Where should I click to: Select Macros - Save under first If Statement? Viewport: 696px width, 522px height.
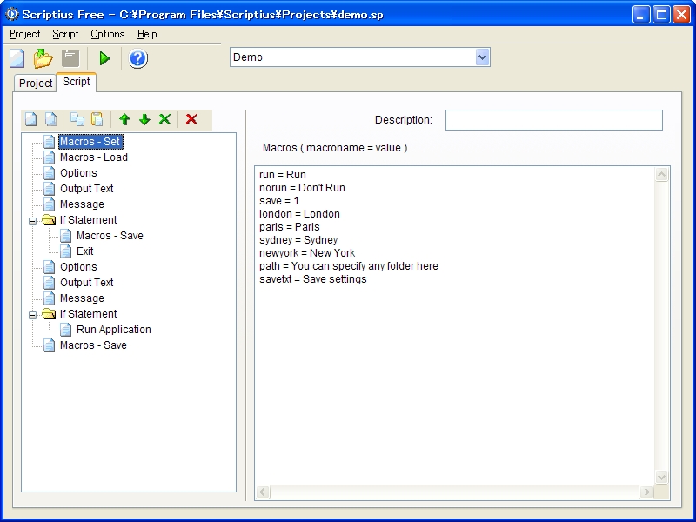pos(110,236)
